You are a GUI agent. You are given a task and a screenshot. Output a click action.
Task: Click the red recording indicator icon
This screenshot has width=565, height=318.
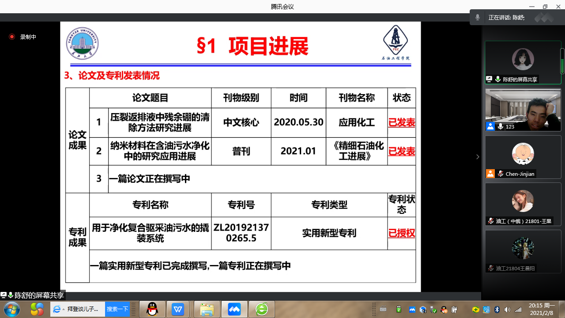pyautogui.click(x=12, y=37)
